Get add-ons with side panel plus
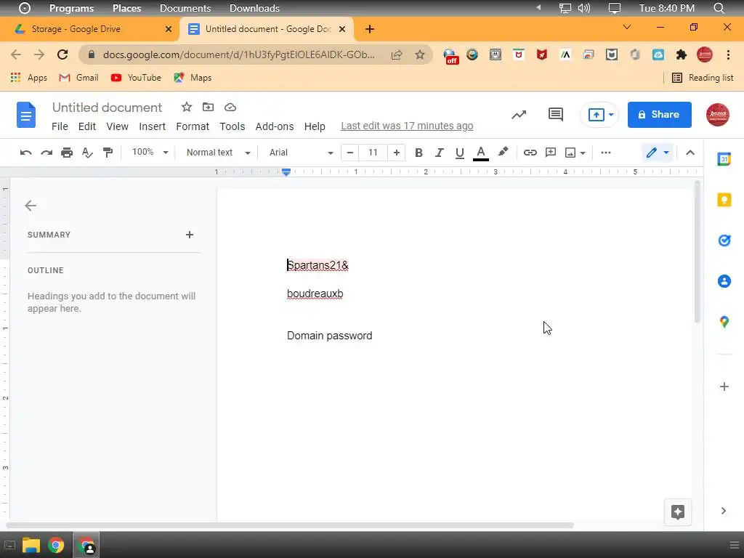Screen dimensions: 744x558 (724, 387)
